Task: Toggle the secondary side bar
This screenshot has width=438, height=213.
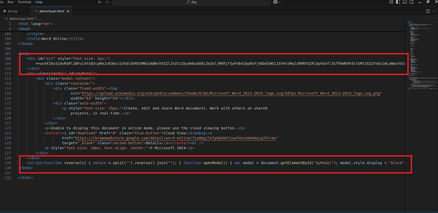Action: coord(412,2)
